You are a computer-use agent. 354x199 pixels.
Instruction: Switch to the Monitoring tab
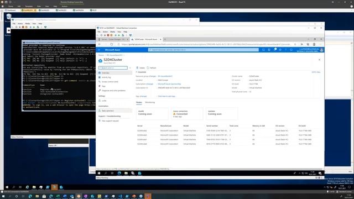pyautogui.click(x=150, y=102)
